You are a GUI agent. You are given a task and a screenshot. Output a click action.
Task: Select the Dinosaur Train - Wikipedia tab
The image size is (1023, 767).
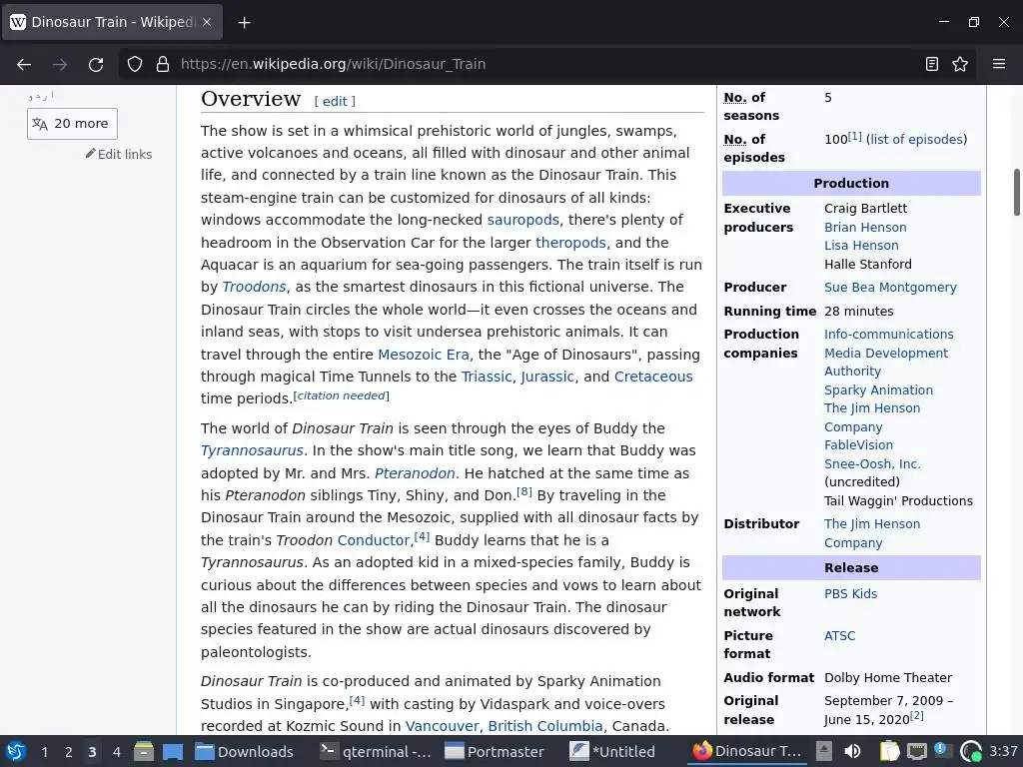[112, 22]
